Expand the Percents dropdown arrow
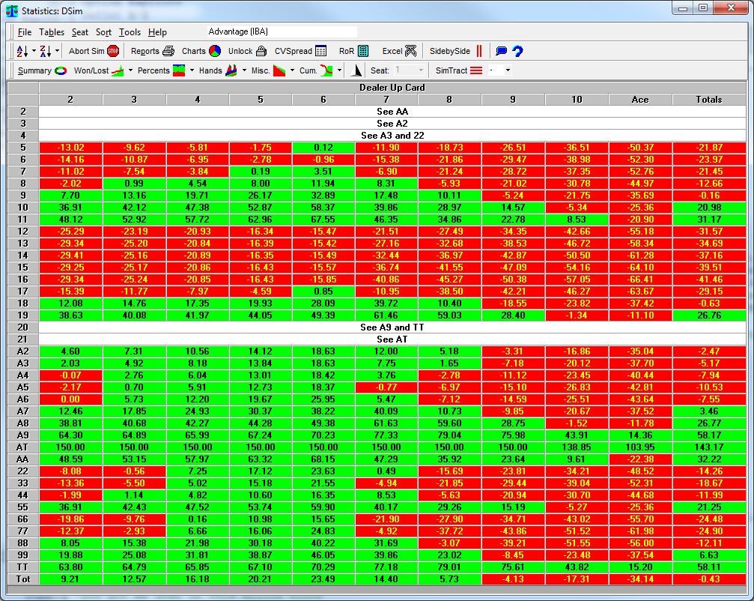The width and height of the screenshot is (754, 601). pos(192,70)
